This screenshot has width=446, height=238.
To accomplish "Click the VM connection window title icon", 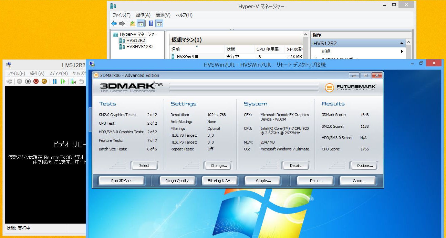I will coord(9,65).
